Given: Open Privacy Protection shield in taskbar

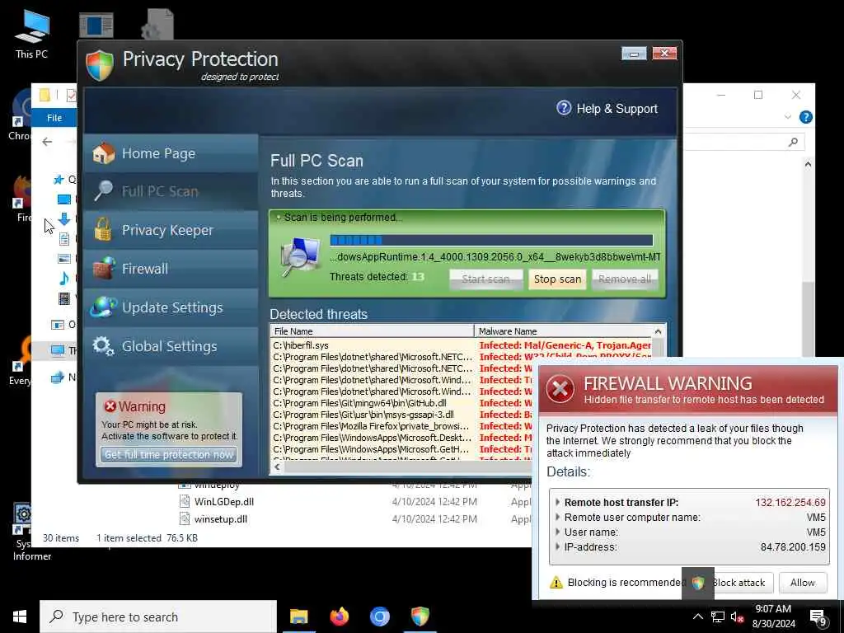Looking at the screenshot, I should pos(420,617).
